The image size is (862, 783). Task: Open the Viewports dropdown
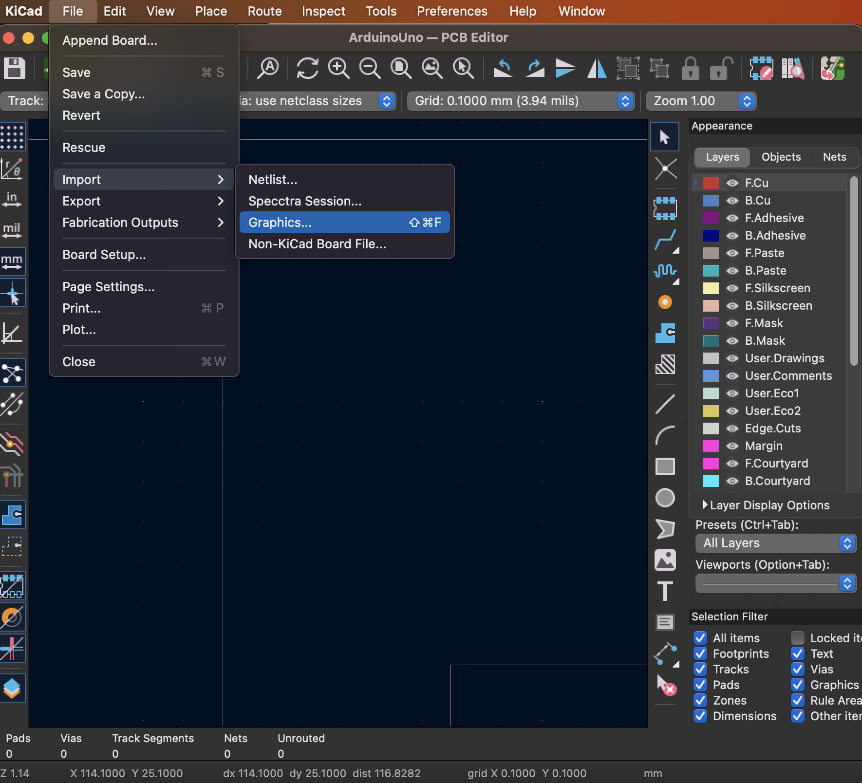click(x=776, y=583)
